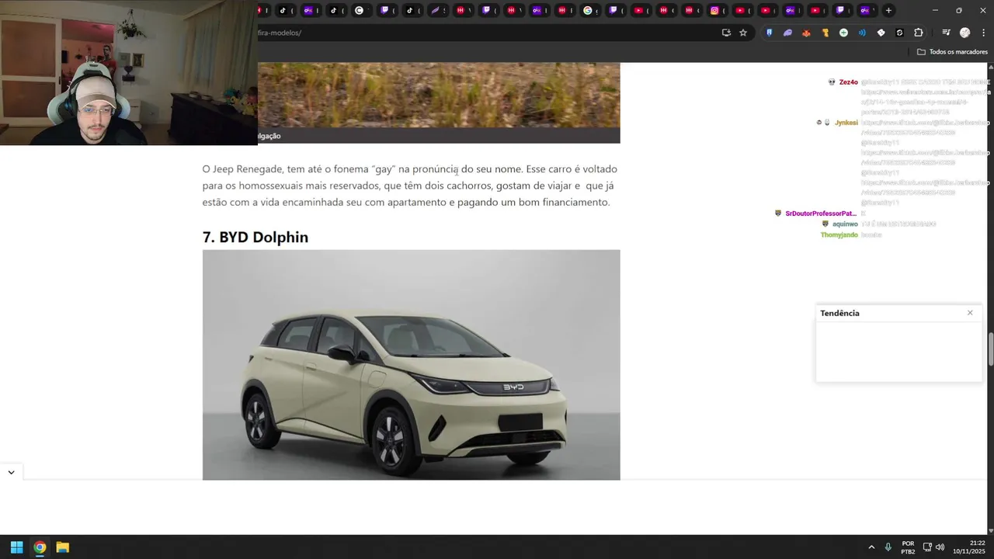This screenshot has height=559, width=994.
Task: Click the BYD Dolphin car image
Action: pos(412,365)
